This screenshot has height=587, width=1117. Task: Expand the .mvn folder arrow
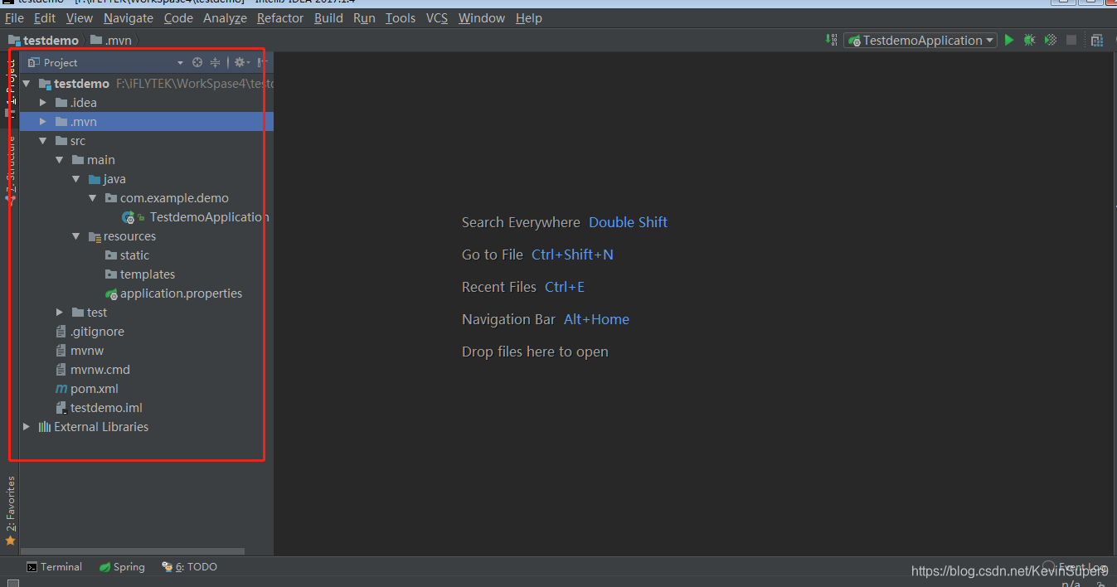[43, 122]
